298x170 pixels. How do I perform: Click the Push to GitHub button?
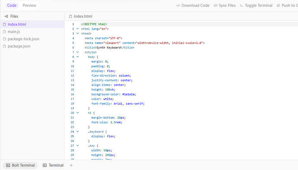pyautogui.click(x=287, y=6)
